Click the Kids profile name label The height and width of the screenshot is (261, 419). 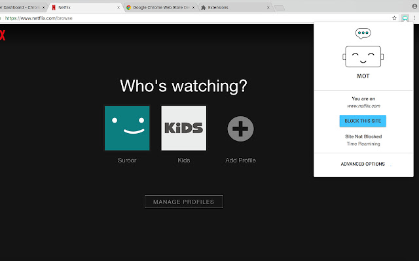coord(183,161)
